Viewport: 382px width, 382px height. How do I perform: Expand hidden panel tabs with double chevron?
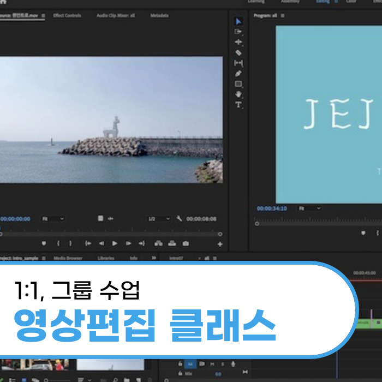[x=154, y=258]
